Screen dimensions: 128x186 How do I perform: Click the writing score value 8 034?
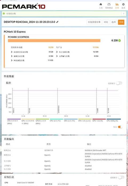96,56
